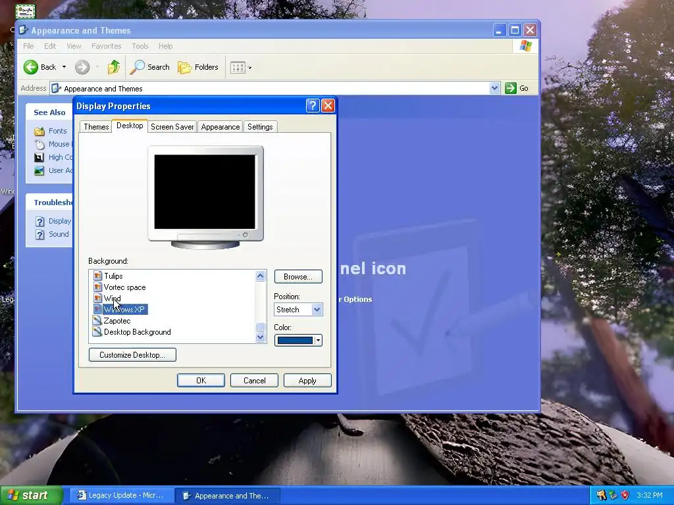Open the High Contrast link

[60, 157]
